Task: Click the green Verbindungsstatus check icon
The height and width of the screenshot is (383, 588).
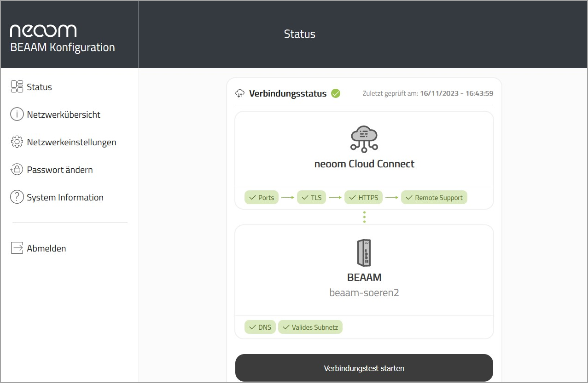Action: click(x=336, y=94)
